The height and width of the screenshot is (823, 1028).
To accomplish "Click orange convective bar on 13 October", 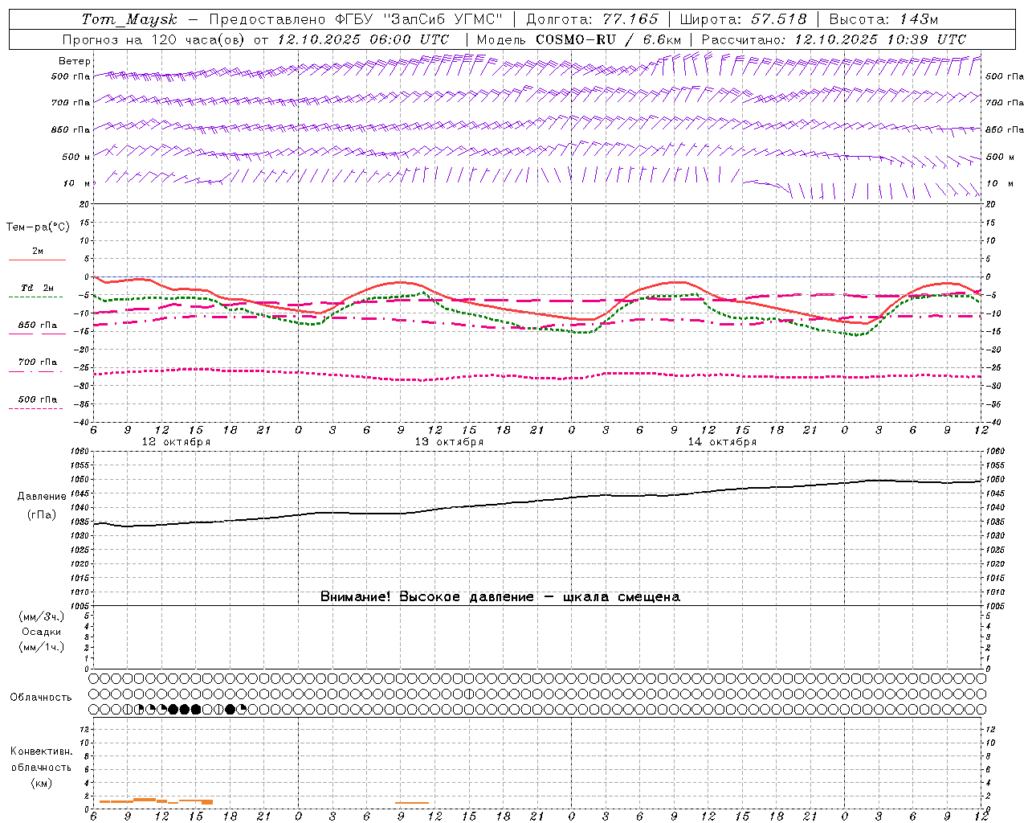I will coord(412,803).
